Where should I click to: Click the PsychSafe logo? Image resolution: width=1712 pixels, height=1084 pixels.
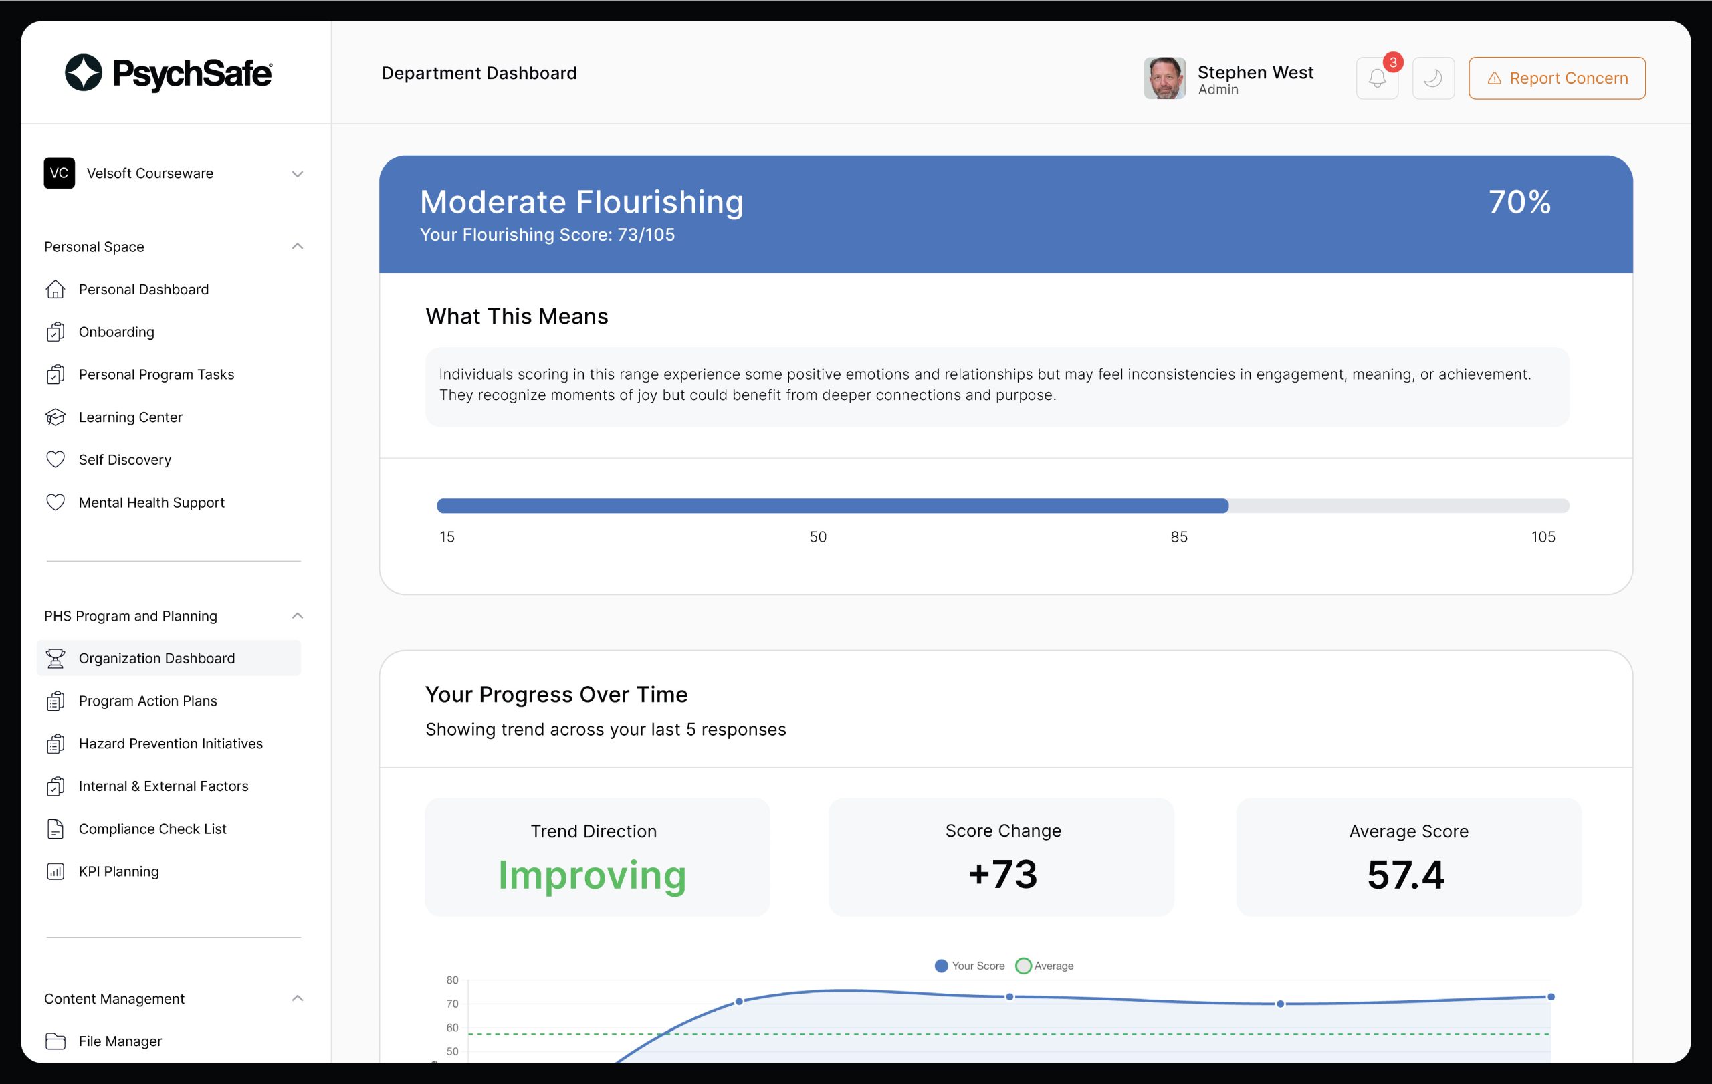(x=169, y=72)
